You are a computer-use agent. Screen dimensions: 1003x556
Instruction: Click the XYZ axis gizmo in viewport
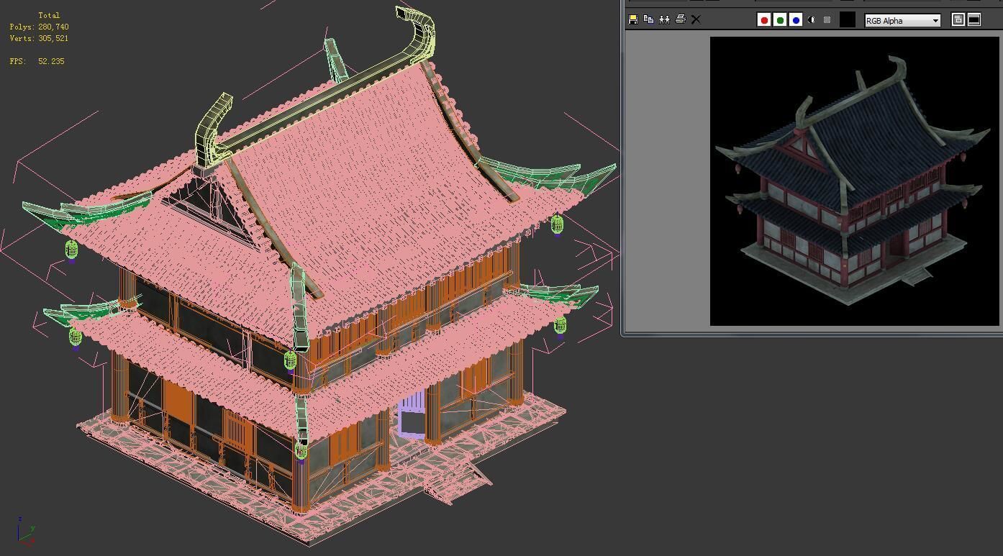tap(25, 530)
